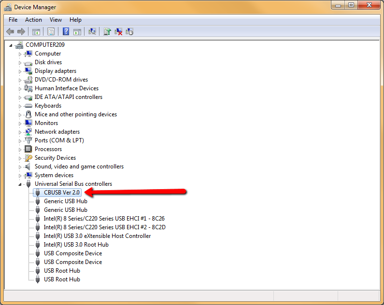Select Intel(R) USB 3.0 eXtensible Host Controller
This screenshot has height=305, width=384.
click(x=97, y=236)
